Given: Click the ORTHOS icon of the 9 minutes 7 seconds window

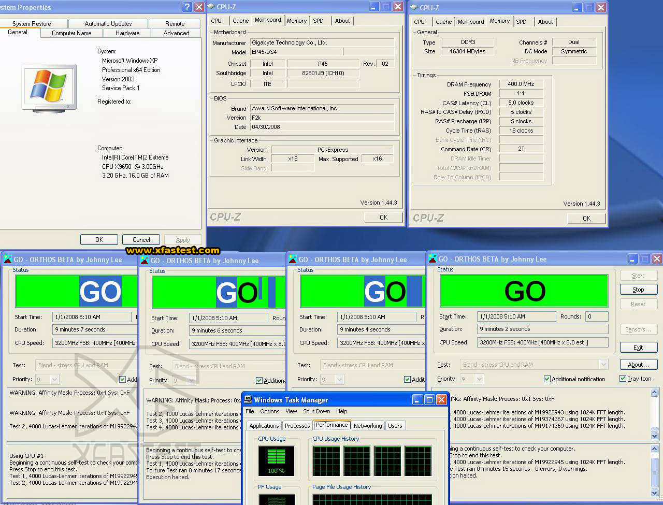Looking at the screenshot, I should pyautogui.click(x=8, y=259).
